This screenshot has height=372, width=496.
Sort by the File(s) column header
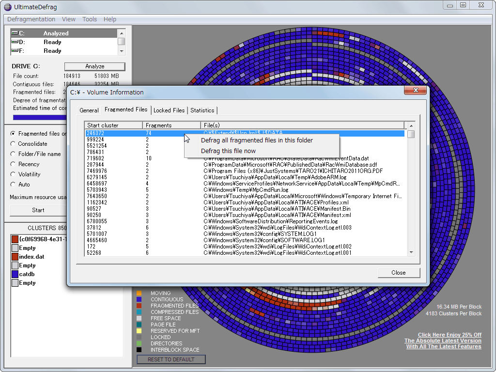pyautogui.click(x=303, y=125)
